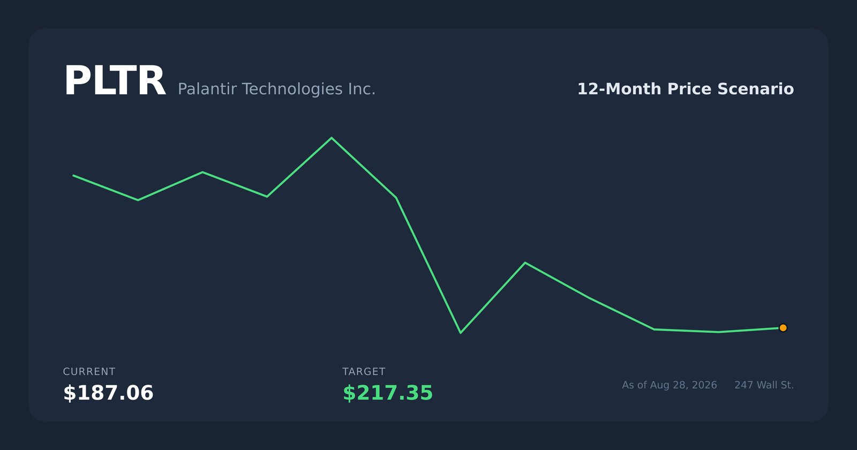857x450 pixels.
Task: Select the Palantir Technologies Inc. company name
Action: 276,89
